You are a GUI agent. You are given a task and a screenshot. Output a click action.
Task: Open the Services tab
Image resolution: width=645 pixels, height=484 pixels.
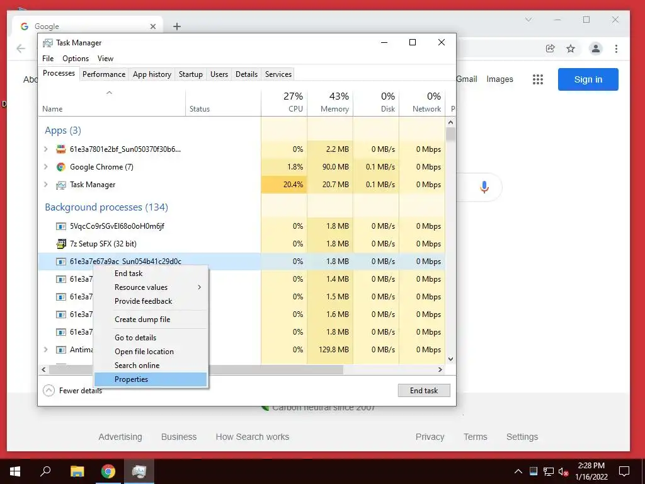pyautogui.click(x=278, y=74)
